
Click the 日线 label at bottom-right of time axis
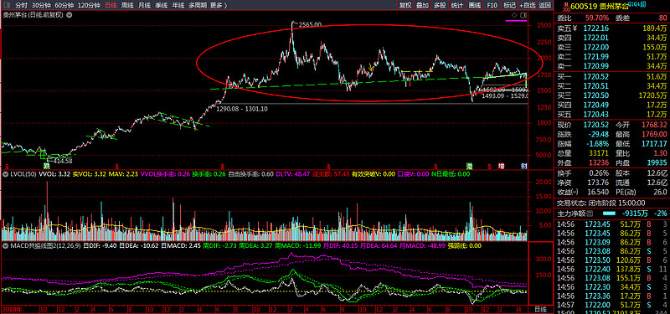540,308
